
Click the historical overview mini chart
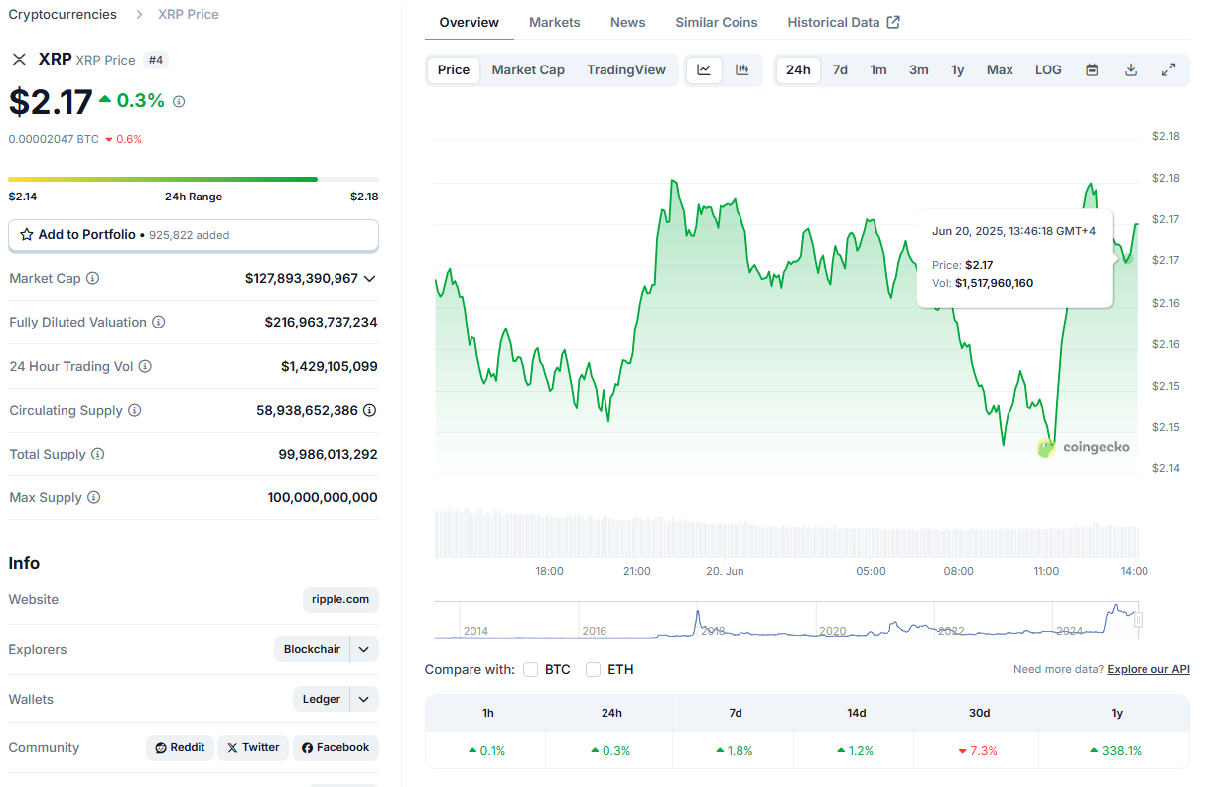coord(786,620)
